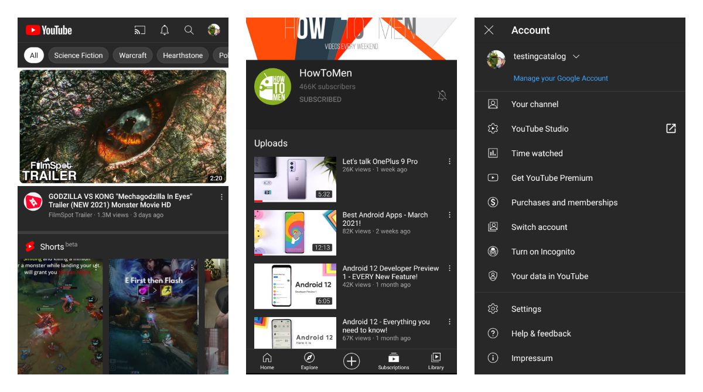Tap the SUBSCRIBED button
The image size is (703, 392).
(320, 99)
